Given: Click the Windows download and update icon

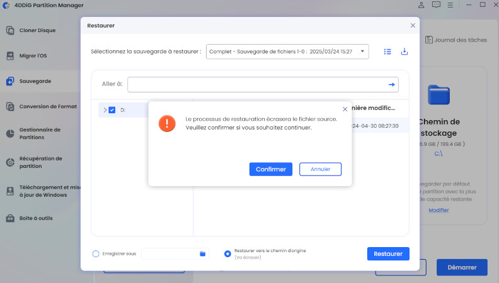Looking at the screenshot, I should (x=10, y=191).
